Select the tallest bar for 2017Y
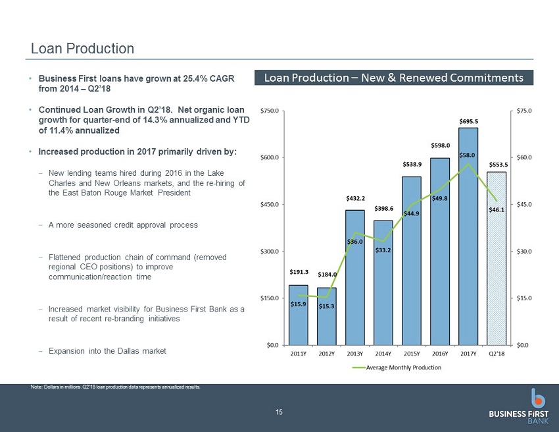This screenshot has height=432, width=559. [468, 236]
